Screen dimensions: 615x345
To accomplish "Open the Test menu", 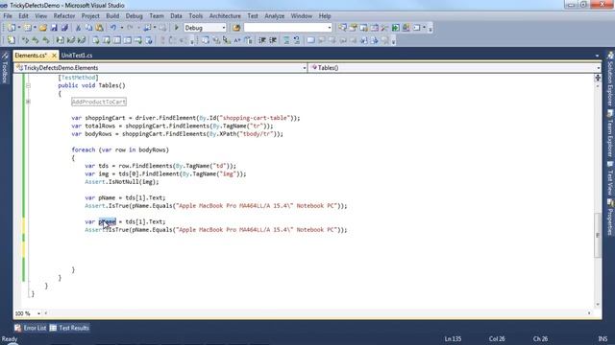I will point(253,16).
